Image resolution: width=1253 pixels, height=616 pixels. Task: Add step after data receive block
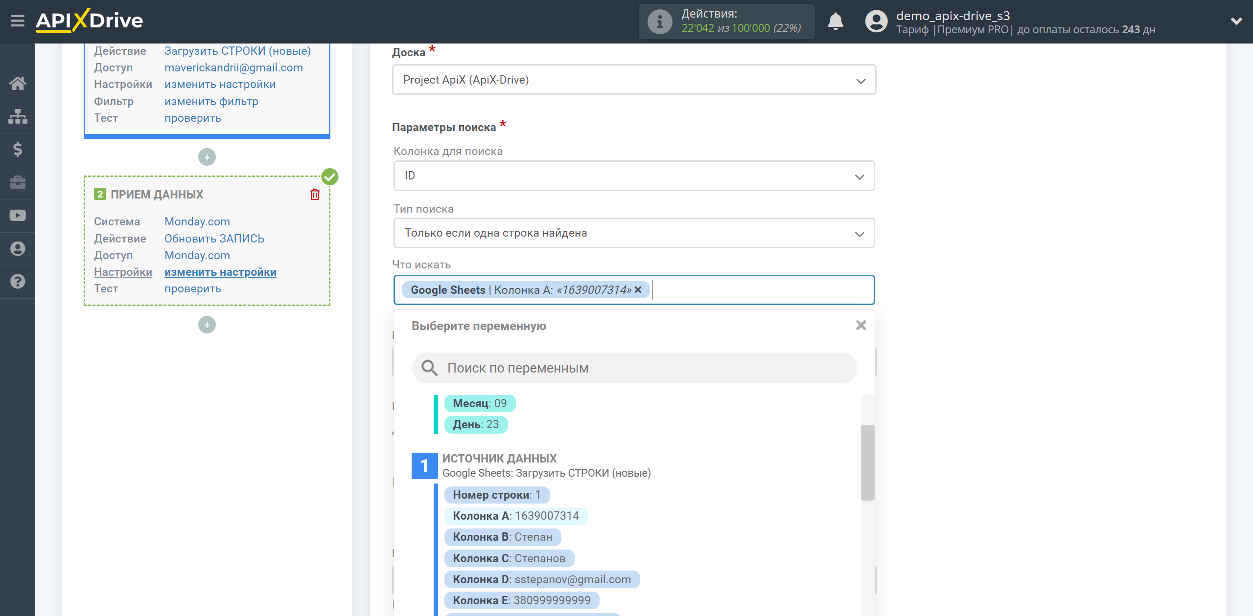coord(207,325)
